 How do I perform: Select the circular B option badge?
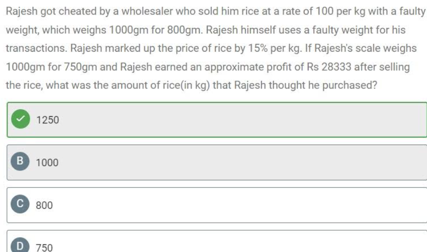click(x=20, y=161)
